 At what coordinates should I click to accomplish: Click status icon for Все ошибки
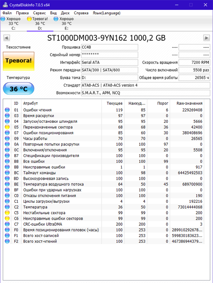coord(7,161)
